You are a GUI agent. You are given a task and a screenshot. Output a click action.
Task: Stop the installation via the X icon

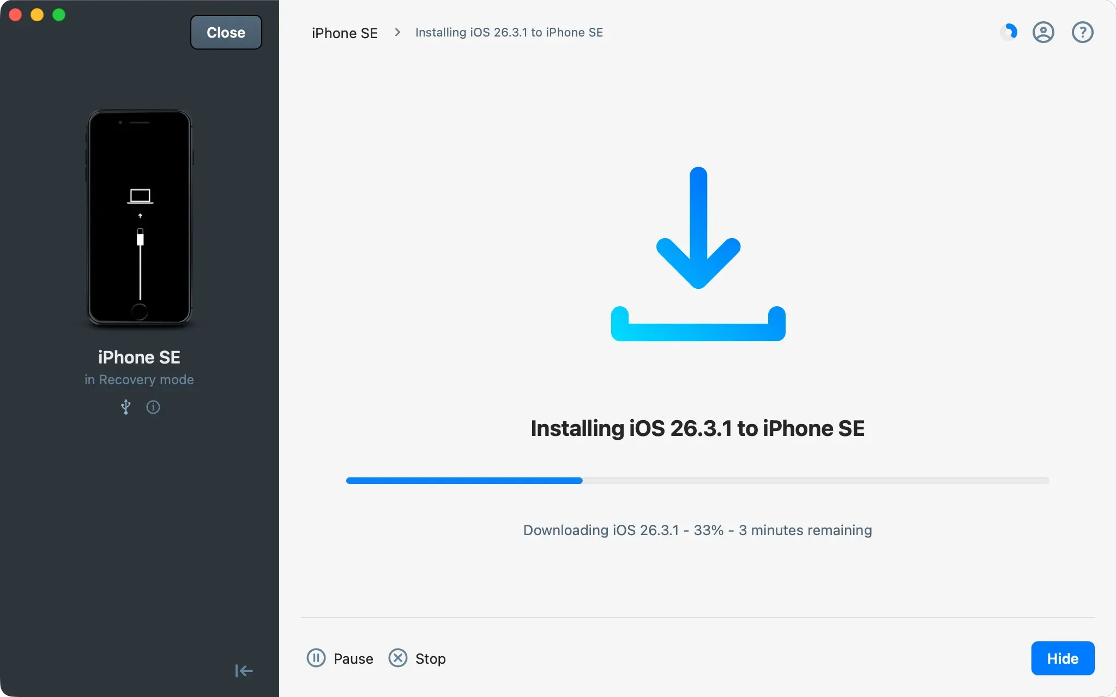coord(397,658)
